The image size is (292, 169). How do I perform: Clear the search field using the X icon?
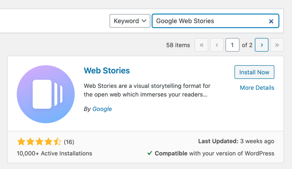tap(271, 21)
